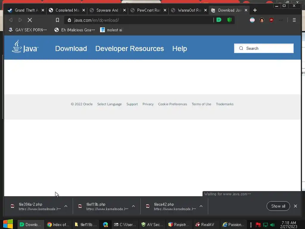The width and height of the screenshot is (305, 229).
Task: Click the padlock site security icon
Action: [69, 20]
